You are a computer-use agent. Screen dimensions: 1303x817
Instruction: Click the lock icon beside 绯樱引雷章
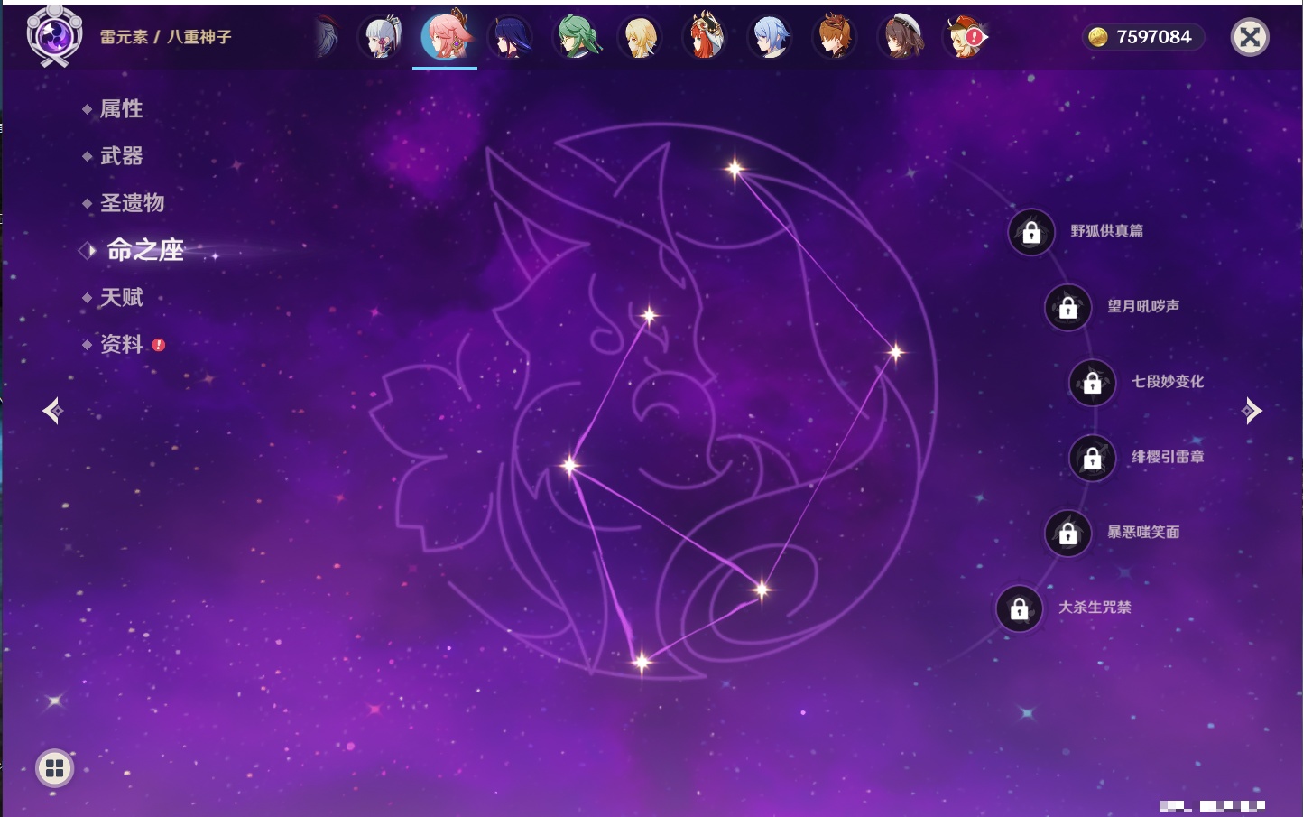(x=1092, y=458)
